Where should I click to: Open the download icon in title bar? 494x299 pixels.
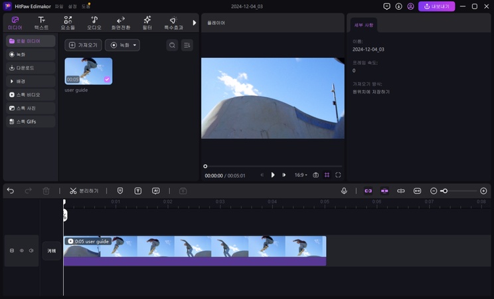tap(399, 6)
